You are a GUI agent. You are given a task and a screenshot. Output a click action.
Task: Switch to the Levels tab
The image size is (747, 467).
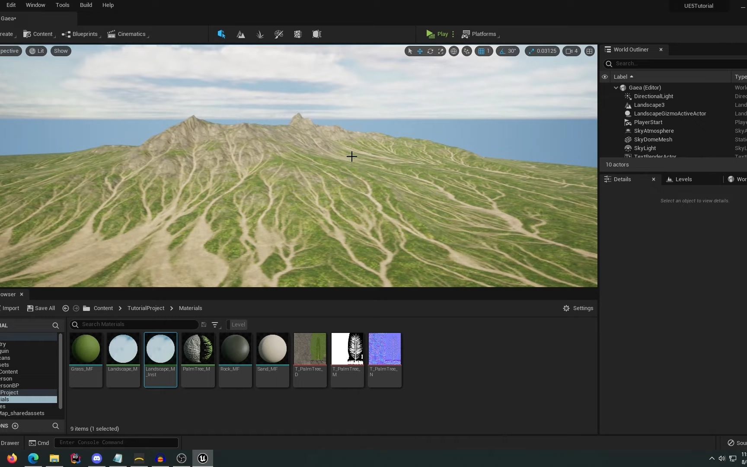683,179
